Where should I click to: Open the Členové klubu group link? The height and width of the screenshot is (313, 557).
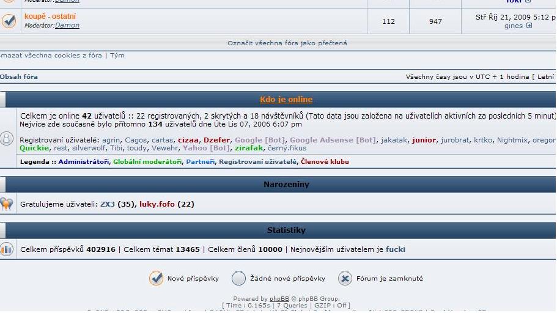click(x=325, y=162)
